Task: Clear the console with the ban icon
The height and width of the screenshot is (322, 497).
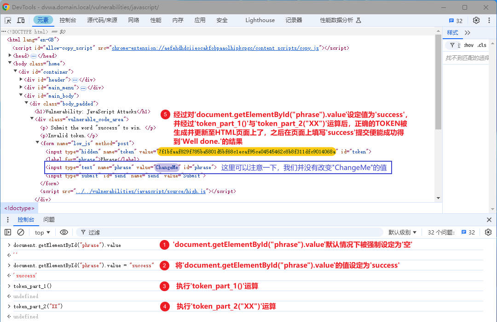Action: (x=21, y=232)
